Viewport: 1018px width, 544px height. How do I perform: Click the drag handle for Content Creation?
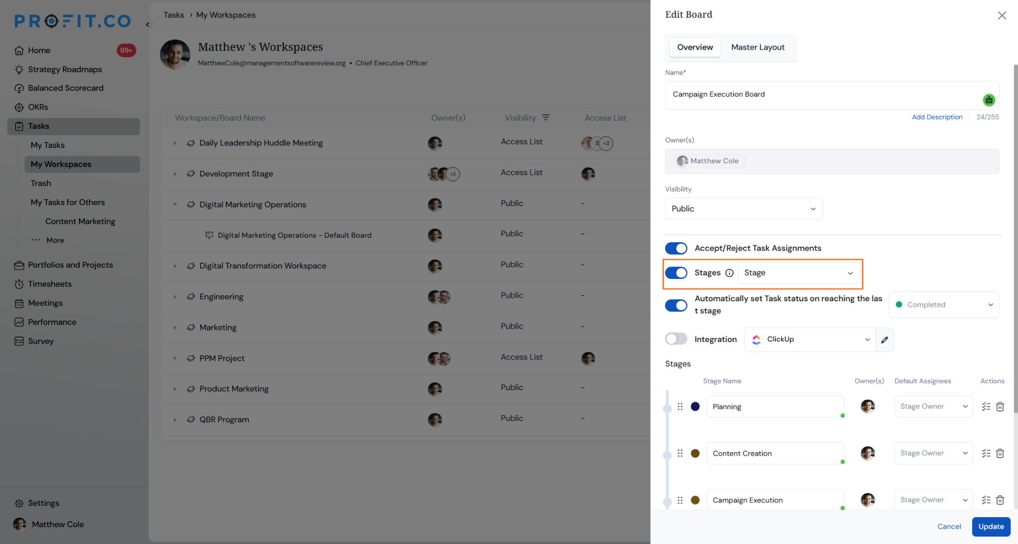coord(680,453)
